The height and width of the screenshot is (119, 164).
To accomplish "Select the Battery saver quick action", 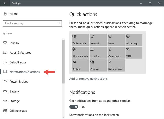I will tap(116, 66).
